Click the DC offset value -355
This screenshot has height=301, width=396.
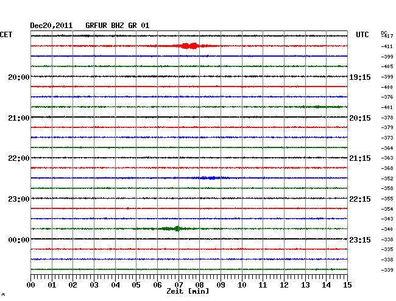387,199
